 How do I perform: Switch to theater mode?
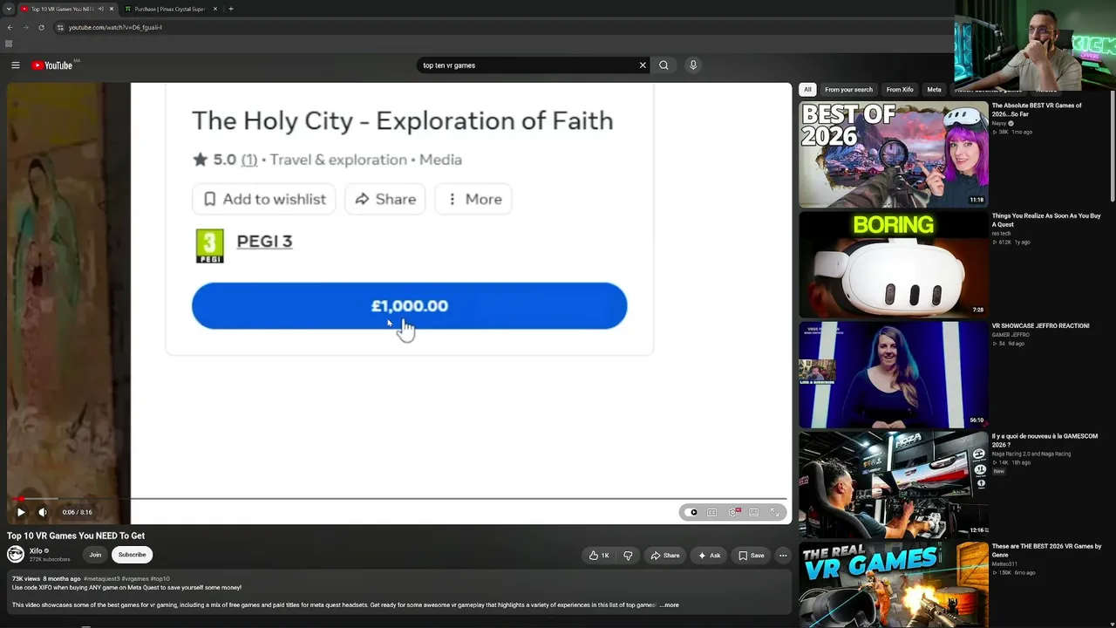[754, 512]
